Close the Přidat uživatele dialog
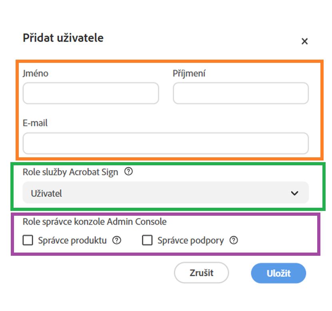The width and height of the screenshot is (332, 311). (x=304, y=41)
